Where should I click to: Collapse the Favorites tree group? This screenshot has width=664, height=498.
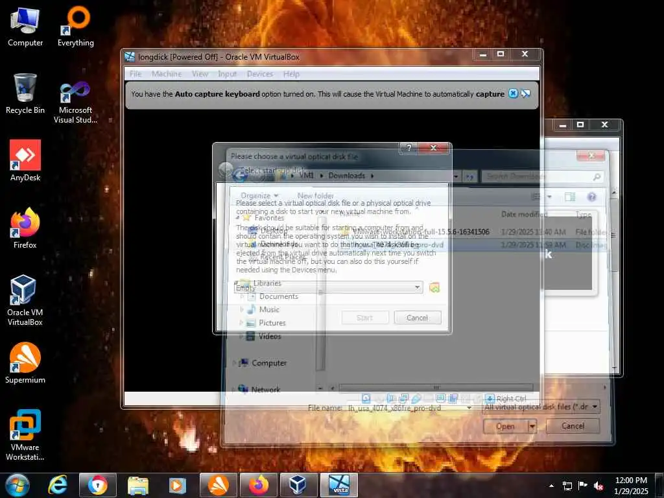237,218
